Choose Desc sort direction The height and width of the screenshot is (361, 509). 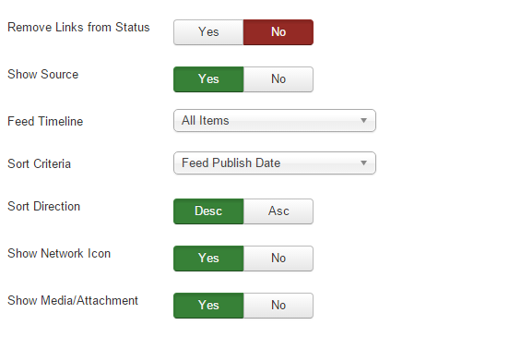208,211
